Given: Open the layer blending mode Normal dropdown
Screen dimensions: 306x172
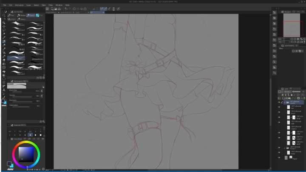Looking at the screenshot, I should click(x=288, y=91).
